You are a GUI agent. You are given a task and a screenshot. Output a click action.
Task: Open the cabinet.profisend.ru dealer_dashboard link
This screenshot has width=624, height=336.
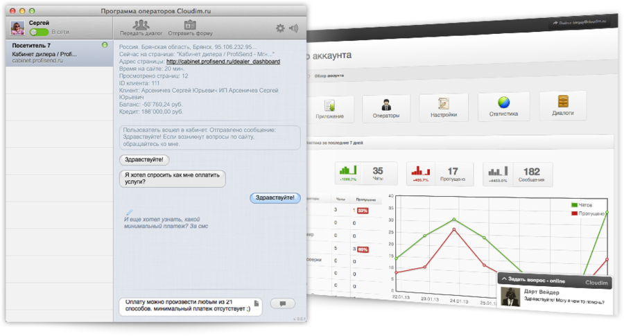[223, 62]
